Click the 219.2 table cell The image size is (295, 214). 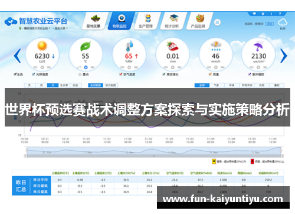pos(268,180)
